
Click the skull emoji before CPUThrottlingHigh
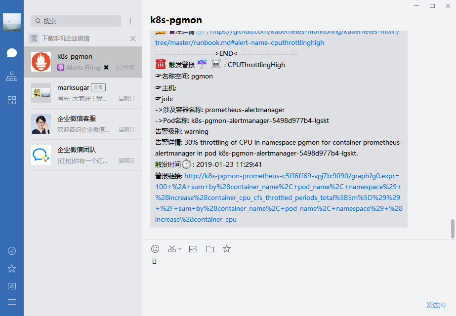216,64
